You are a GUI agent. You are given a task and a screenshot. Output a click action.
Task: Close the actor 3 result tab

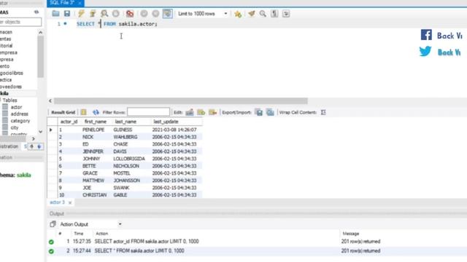pos(70,202)
